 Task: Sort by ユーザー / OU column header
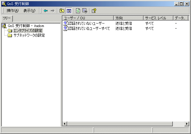point(88,18)
